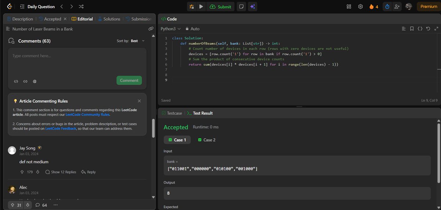The image size is (441, 210).
Task: View the streak flame counter
Action: click(x=374, y=7)
